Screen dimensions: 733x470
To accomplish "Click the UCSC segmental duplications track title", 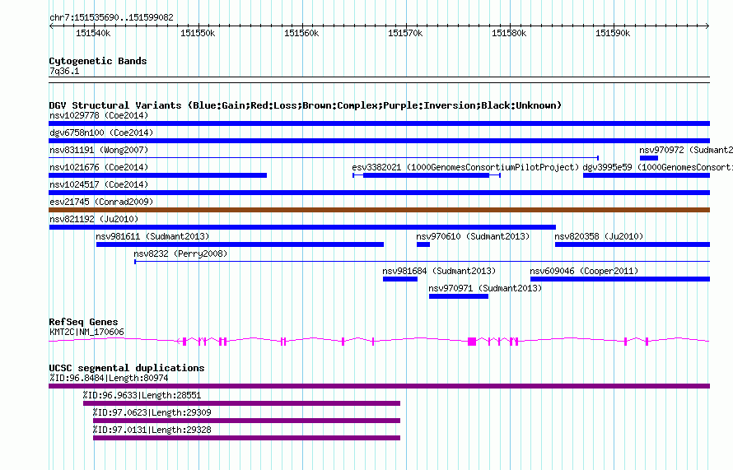I will tap(127, 368).
